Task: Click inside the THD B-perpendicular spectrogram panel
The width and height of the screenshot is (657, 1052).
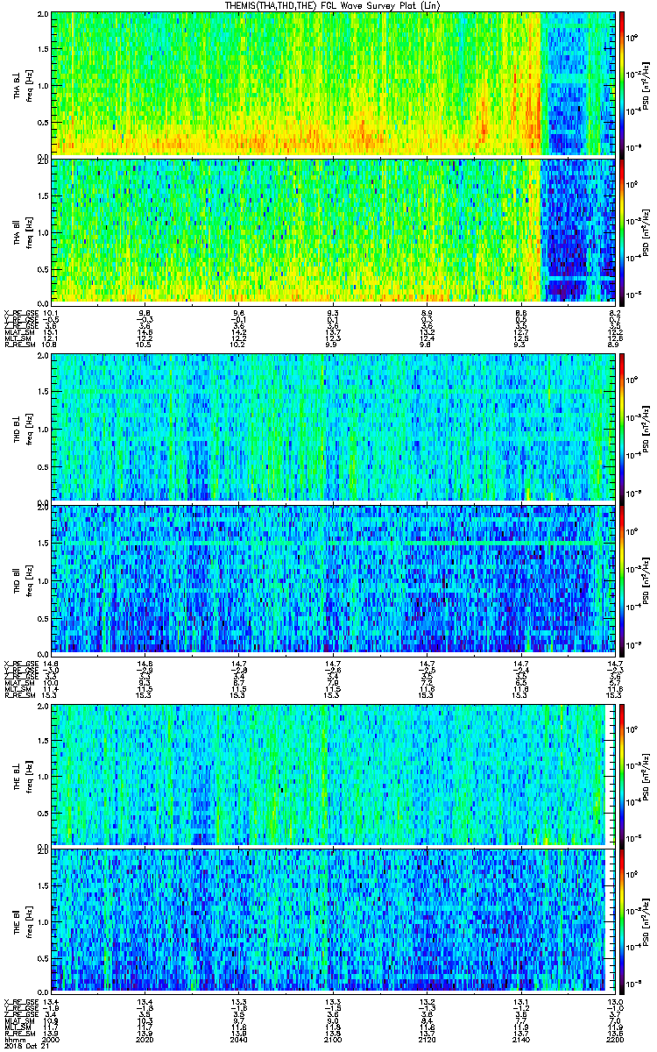Action: click(333, 428)
